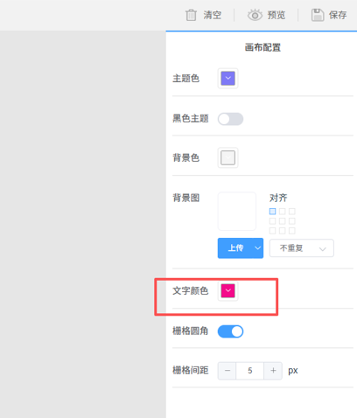Click the 背景图 label
357x418 pixels.
pyautogui.click(x=186, y=198)
